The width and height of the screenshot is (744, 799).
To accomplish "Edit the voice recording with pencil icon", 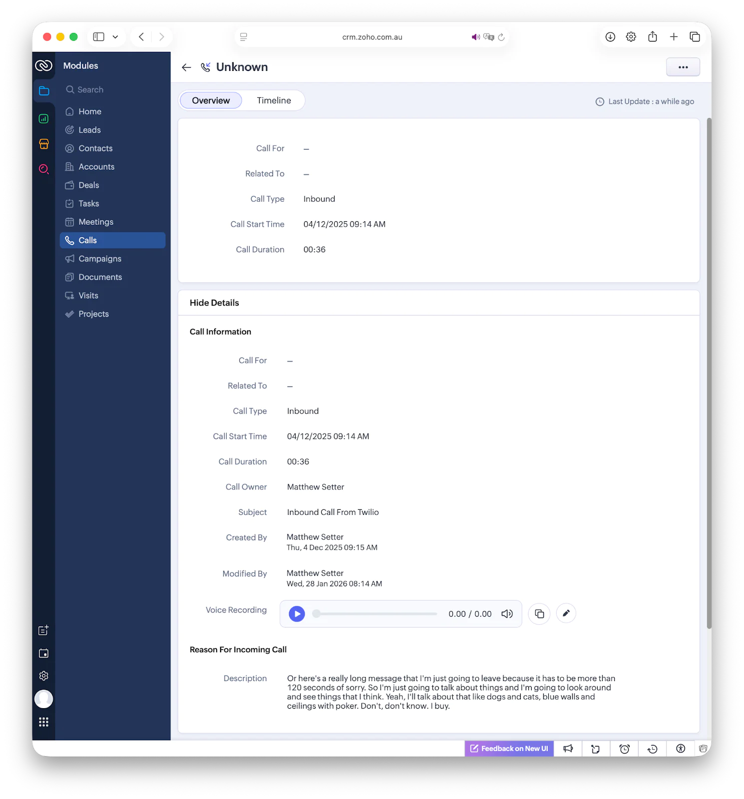I will (x=566, y=613).
